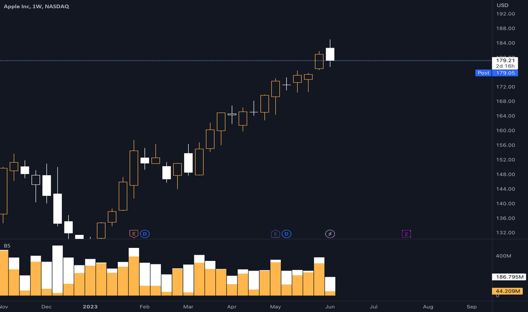The height and width of the screenshot is (312, 528).
Task: Open the USD currency selector
Action: click(x=503, y=5)
